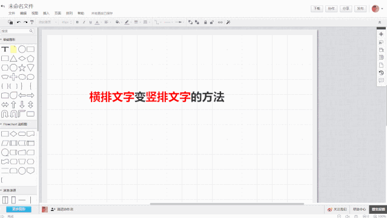This screenshot has width=387, height=218.
Task: Open the comments bubble icon in right dock
Action: click(x=381, y=80)
